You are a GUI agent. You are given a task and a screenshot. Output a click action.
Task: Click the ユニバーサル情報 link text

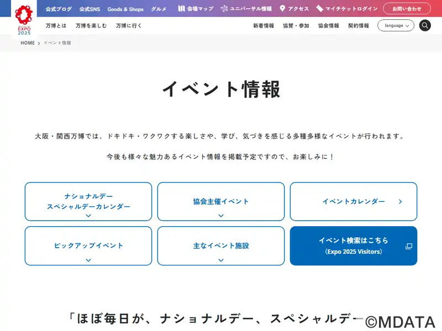tap(251, 9)
